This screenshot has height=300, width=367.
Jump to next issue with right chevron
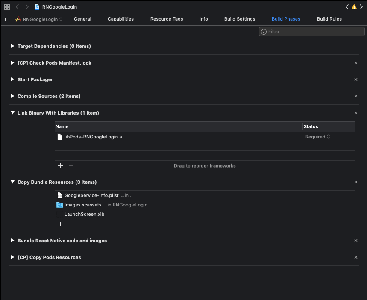click(x=361, y=7)
